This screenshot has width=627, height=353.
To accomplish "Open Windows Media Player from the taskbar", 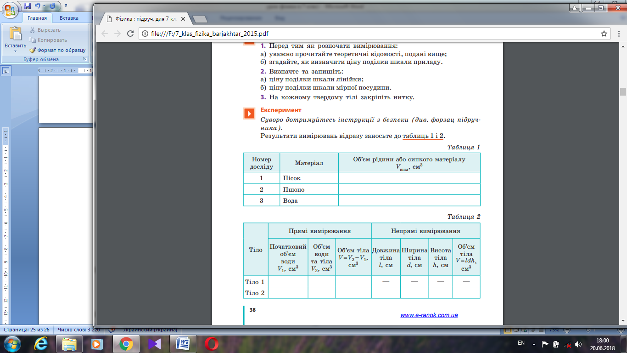I will pos(97,344).
